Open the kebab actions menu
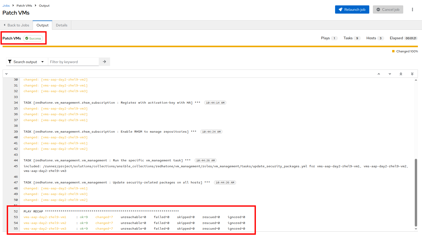The height and width of the screenshot is (235, 422). click(412, 9)
